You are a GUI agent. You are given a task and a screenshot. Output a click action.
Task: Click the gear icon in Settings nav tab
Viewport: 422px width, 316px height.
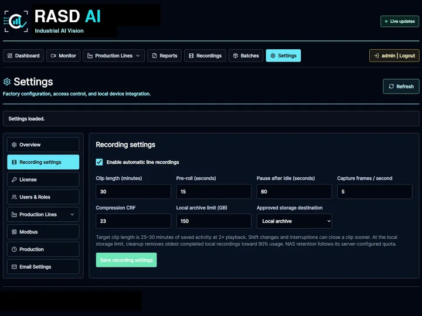(273, 56)
